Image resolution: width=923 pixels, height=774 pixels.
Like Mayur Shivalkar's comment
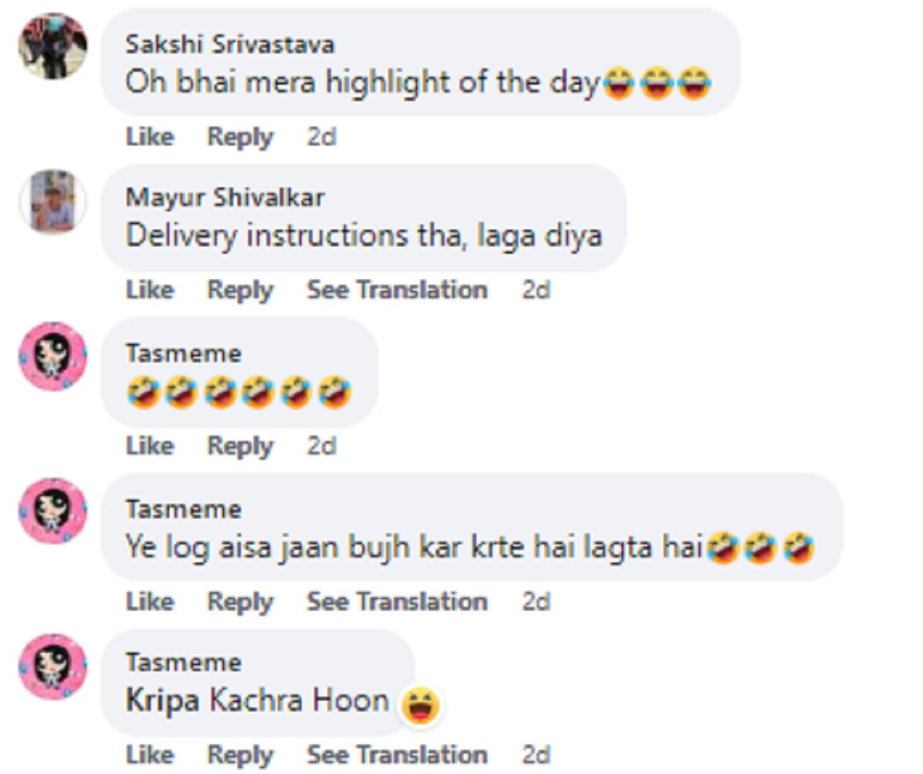[149, 290]
